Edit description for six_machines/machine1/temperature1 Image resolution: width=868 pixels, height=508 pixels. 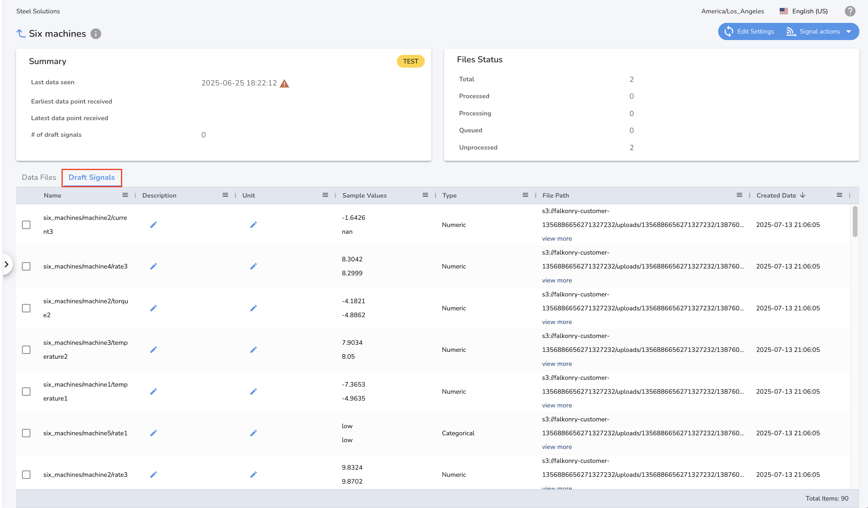[154, 391]
